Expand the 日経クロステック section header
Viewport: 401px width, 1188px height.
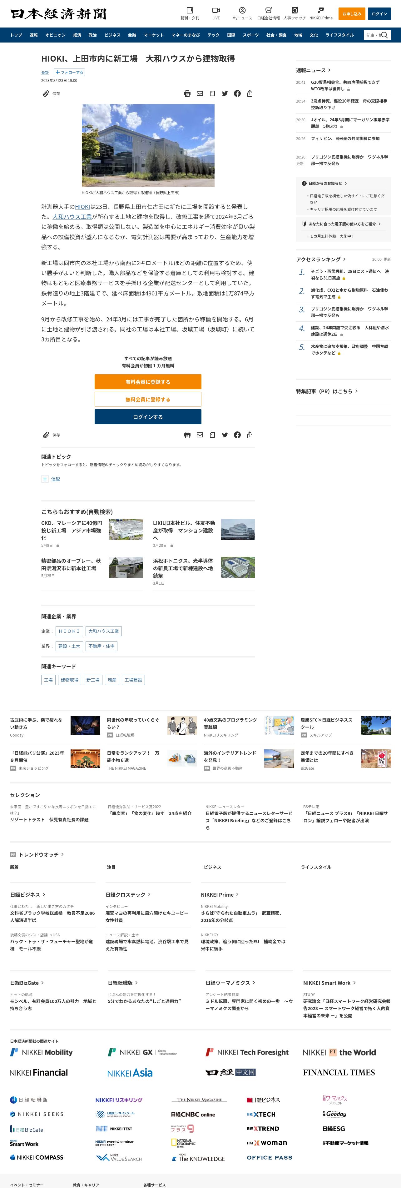click(128, 894)
